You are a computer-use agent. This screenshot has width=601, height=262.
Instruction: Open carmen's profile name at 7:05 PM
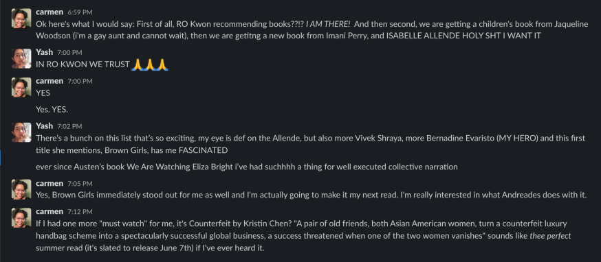click(50, 183)
